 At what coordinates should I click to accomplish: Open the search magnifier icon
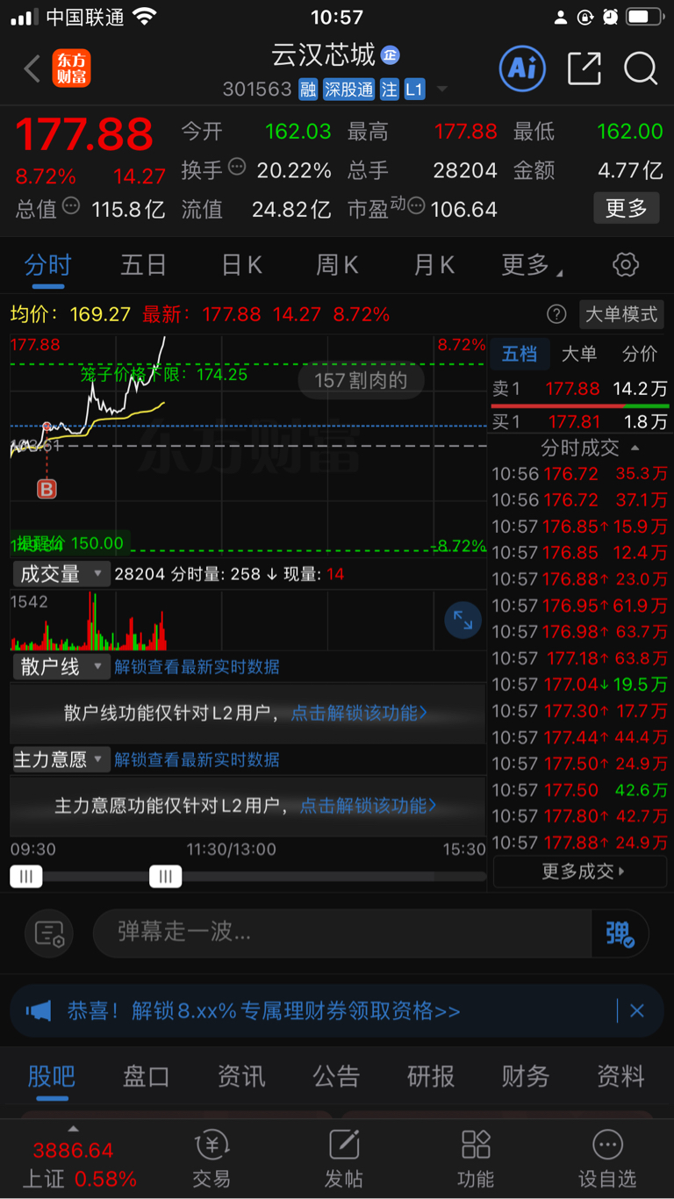click(x=641, y=68)
